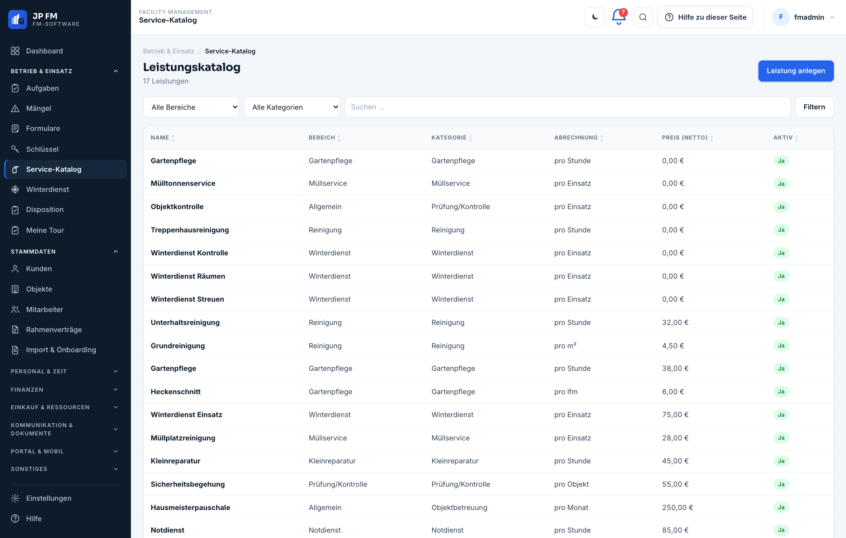The height and width of the screenshot is (538, 846).
Task: Click the Meine Tour icon
Action: coord(15,230)
